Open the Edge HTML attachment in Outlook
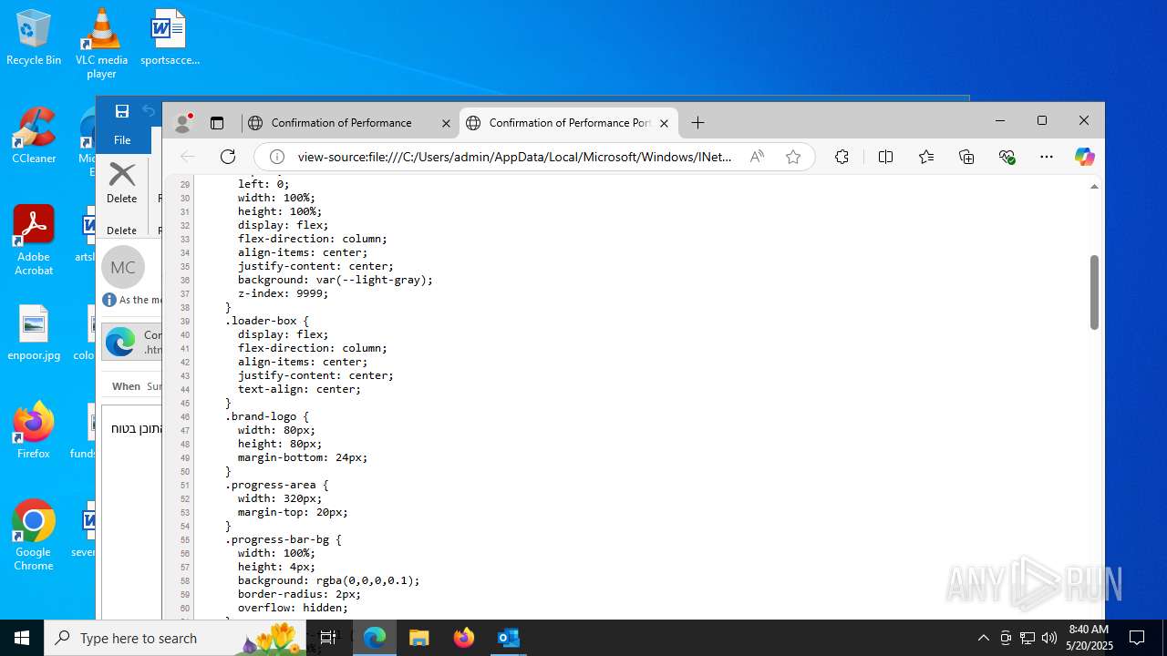The height and width of the screenshot is (656, 1167). (x=132, y=343)
